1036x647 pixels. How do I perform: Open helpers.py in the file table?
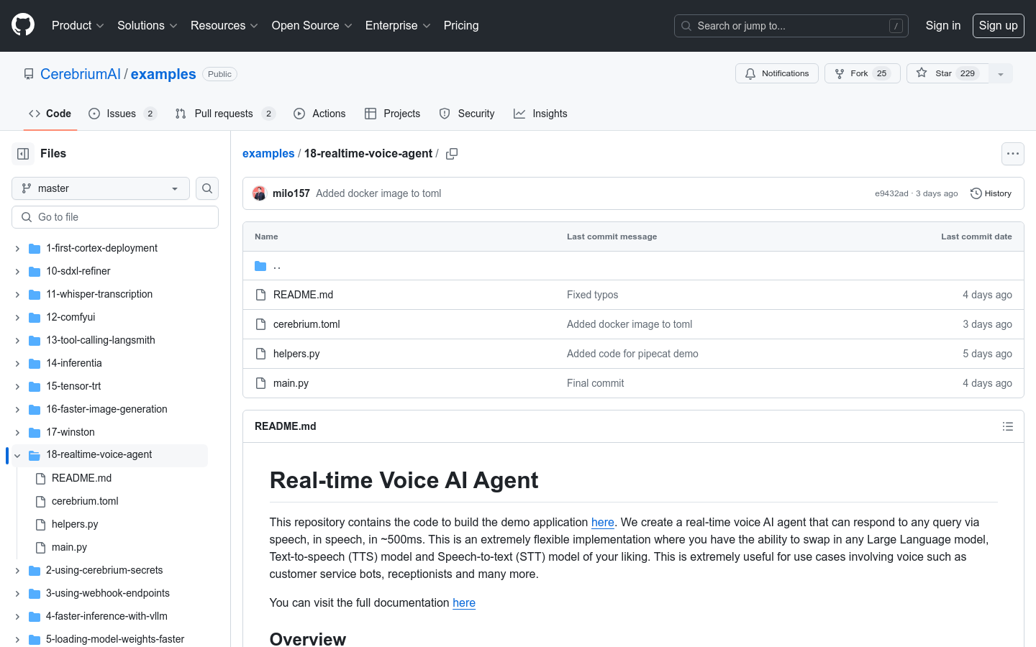tap(296, 354)
